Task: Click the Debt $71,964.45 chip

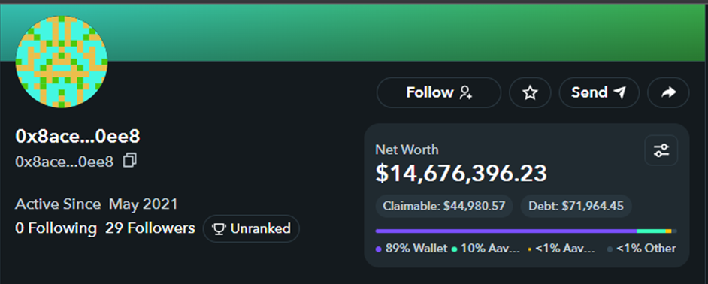Action: click(576, 207)
